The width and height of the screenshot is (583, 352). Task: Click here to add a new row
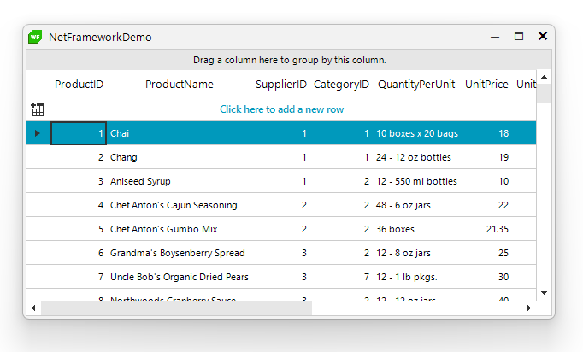tap(281, 109)
